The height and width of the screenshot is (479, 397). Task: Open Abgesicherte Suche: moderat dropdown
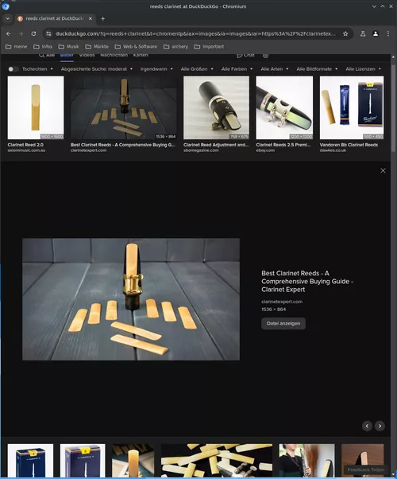click(97, 69)
